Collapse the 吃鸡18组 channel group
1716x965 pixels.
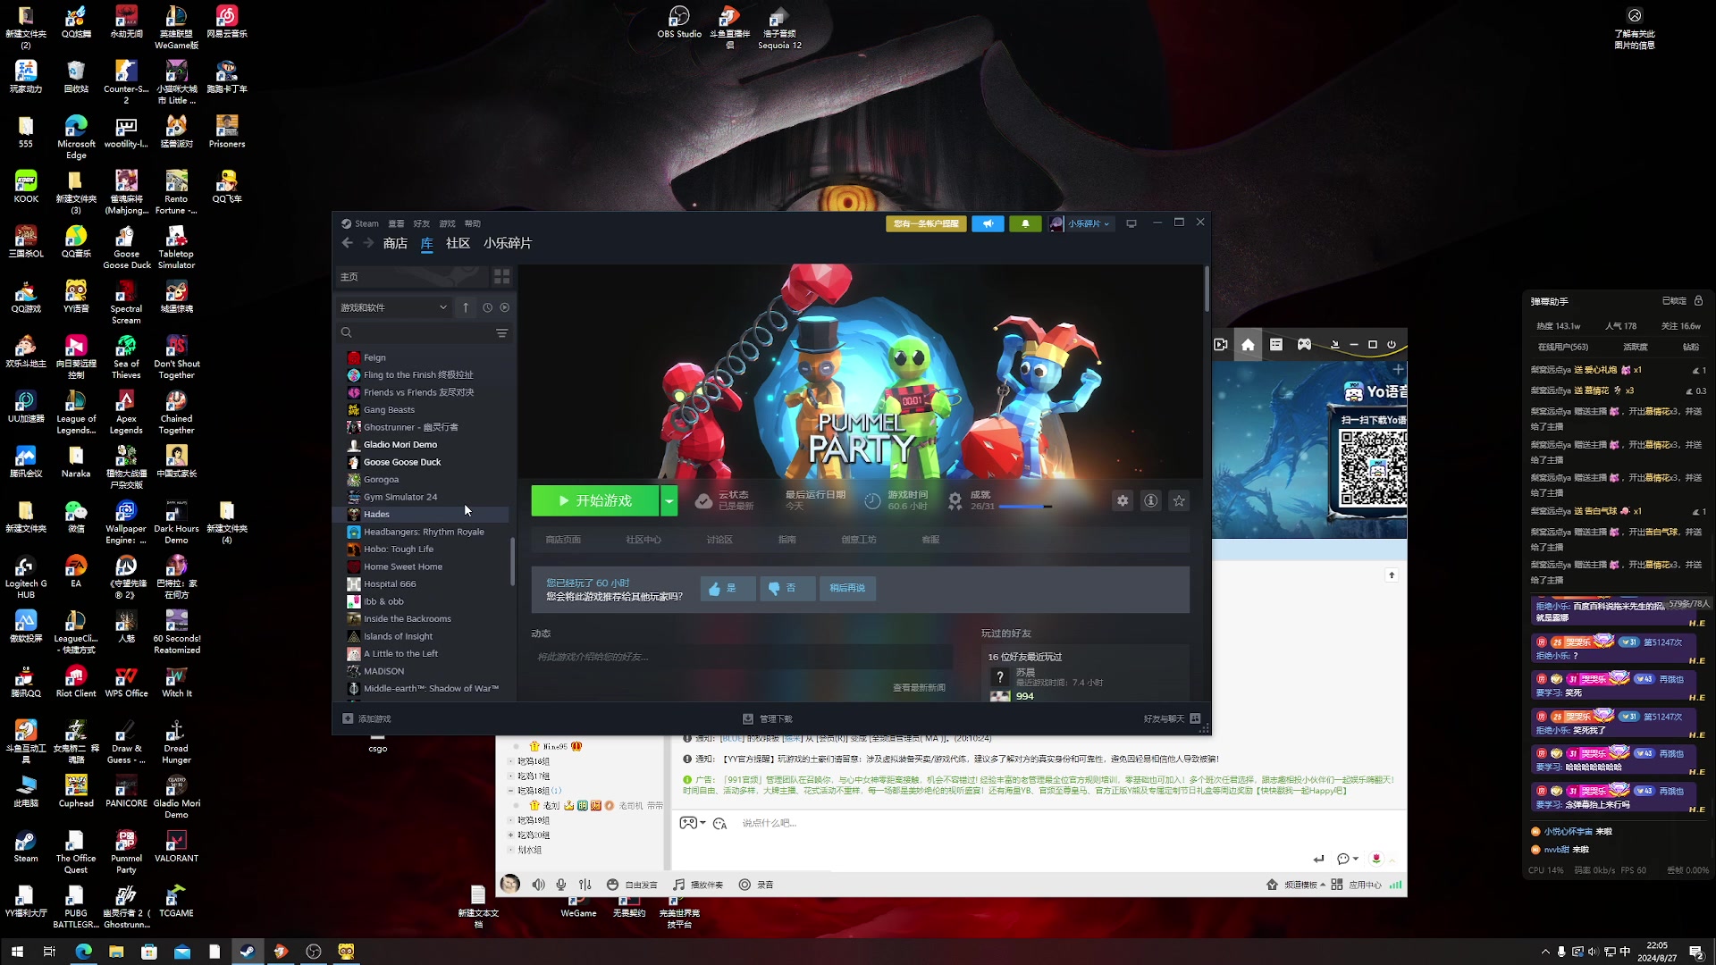(x=511, y=791)
